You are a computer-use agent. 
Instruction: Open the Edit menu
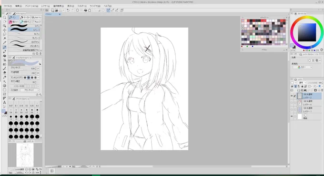click(19, 6)
